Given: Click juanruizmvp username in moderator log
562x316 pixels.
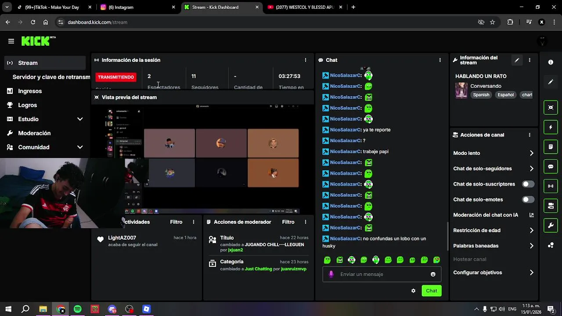Looking at the screenshot, I should pos(294,269).
